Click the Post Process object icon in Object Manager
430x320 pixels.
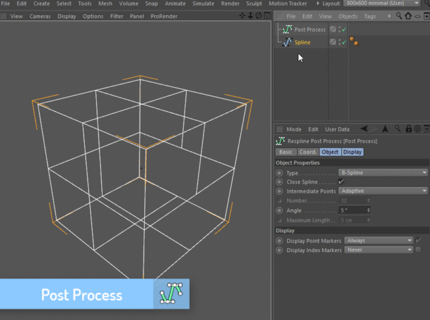(x=287, y=29)
